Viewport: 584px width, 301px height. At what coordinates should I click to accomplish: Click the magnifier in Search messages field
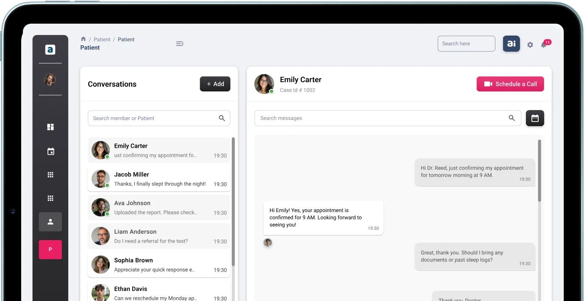coord(512,118)
